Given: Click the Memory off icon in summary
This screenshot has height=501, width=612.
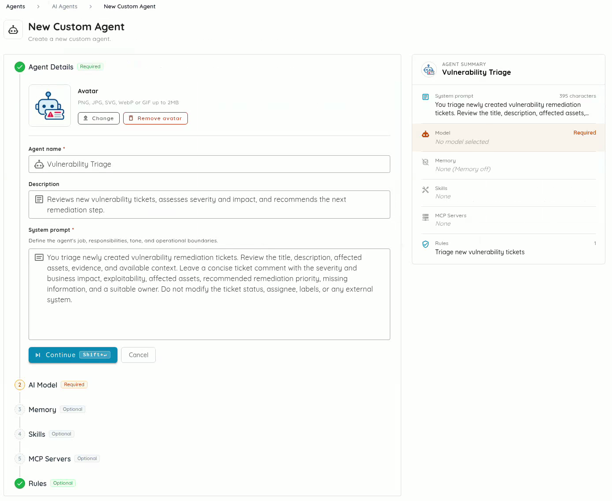Looking at the screenshot, I should [x=425, y=162].
